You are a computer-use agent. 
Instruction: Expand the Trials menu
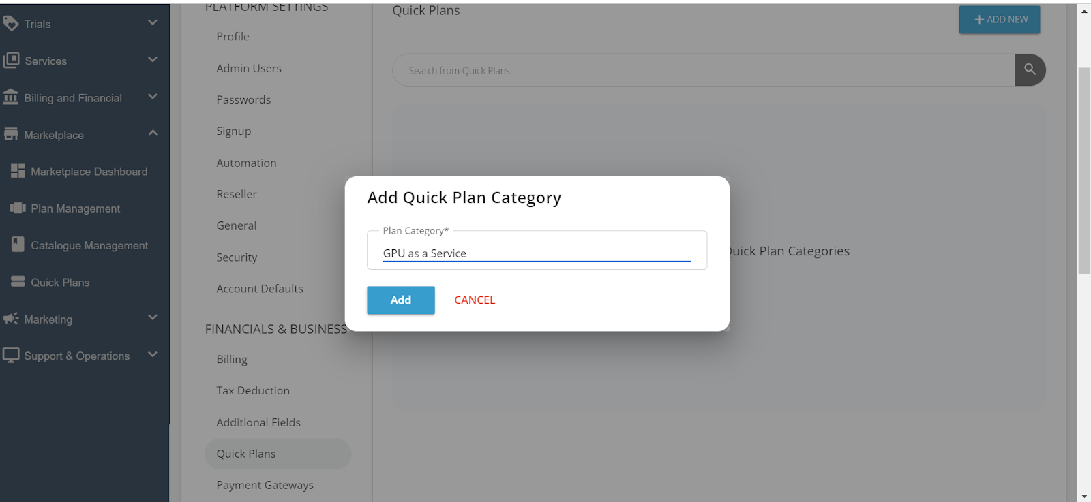(151, 23)
